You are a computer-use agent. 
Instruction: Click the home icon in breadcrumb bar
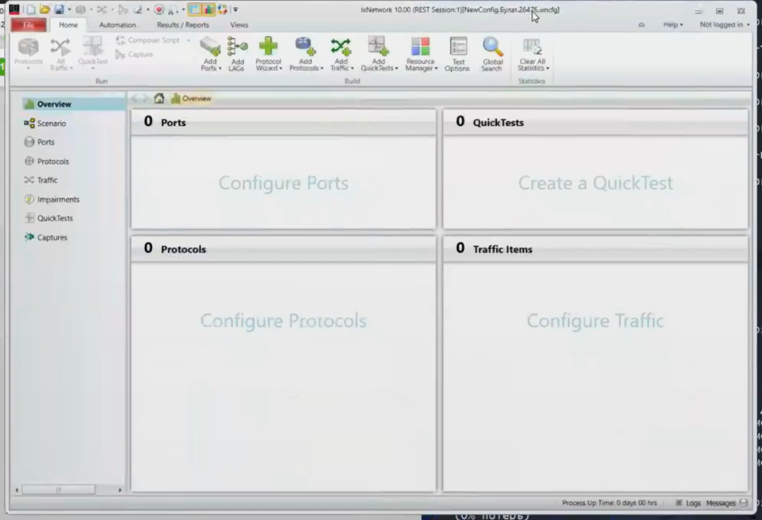coord(159,98)
